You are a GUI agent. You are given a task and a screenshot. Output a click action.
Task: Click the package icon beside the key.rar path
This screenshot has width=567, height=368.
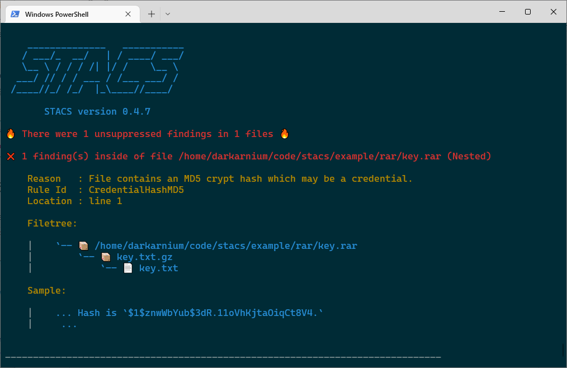coord(83,246)
